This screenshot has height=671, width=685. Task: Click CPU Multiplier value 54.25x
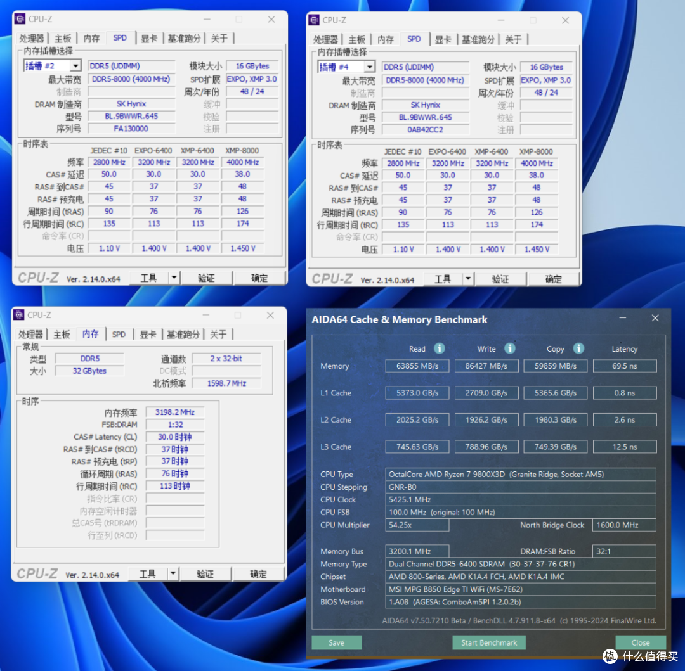pos(417,525)
